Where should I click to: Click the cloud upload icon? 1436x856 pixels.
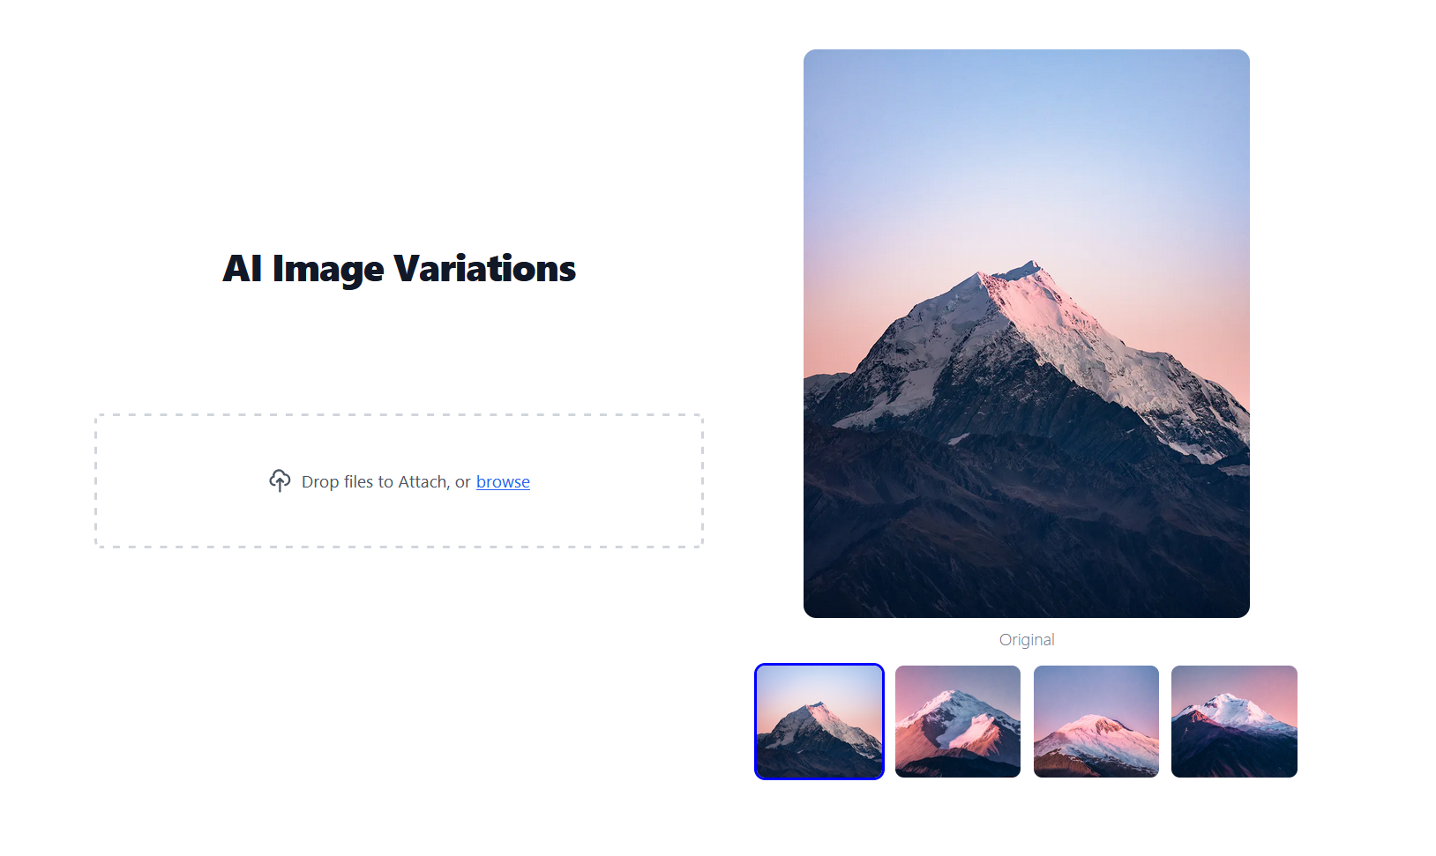pos(280,480)
